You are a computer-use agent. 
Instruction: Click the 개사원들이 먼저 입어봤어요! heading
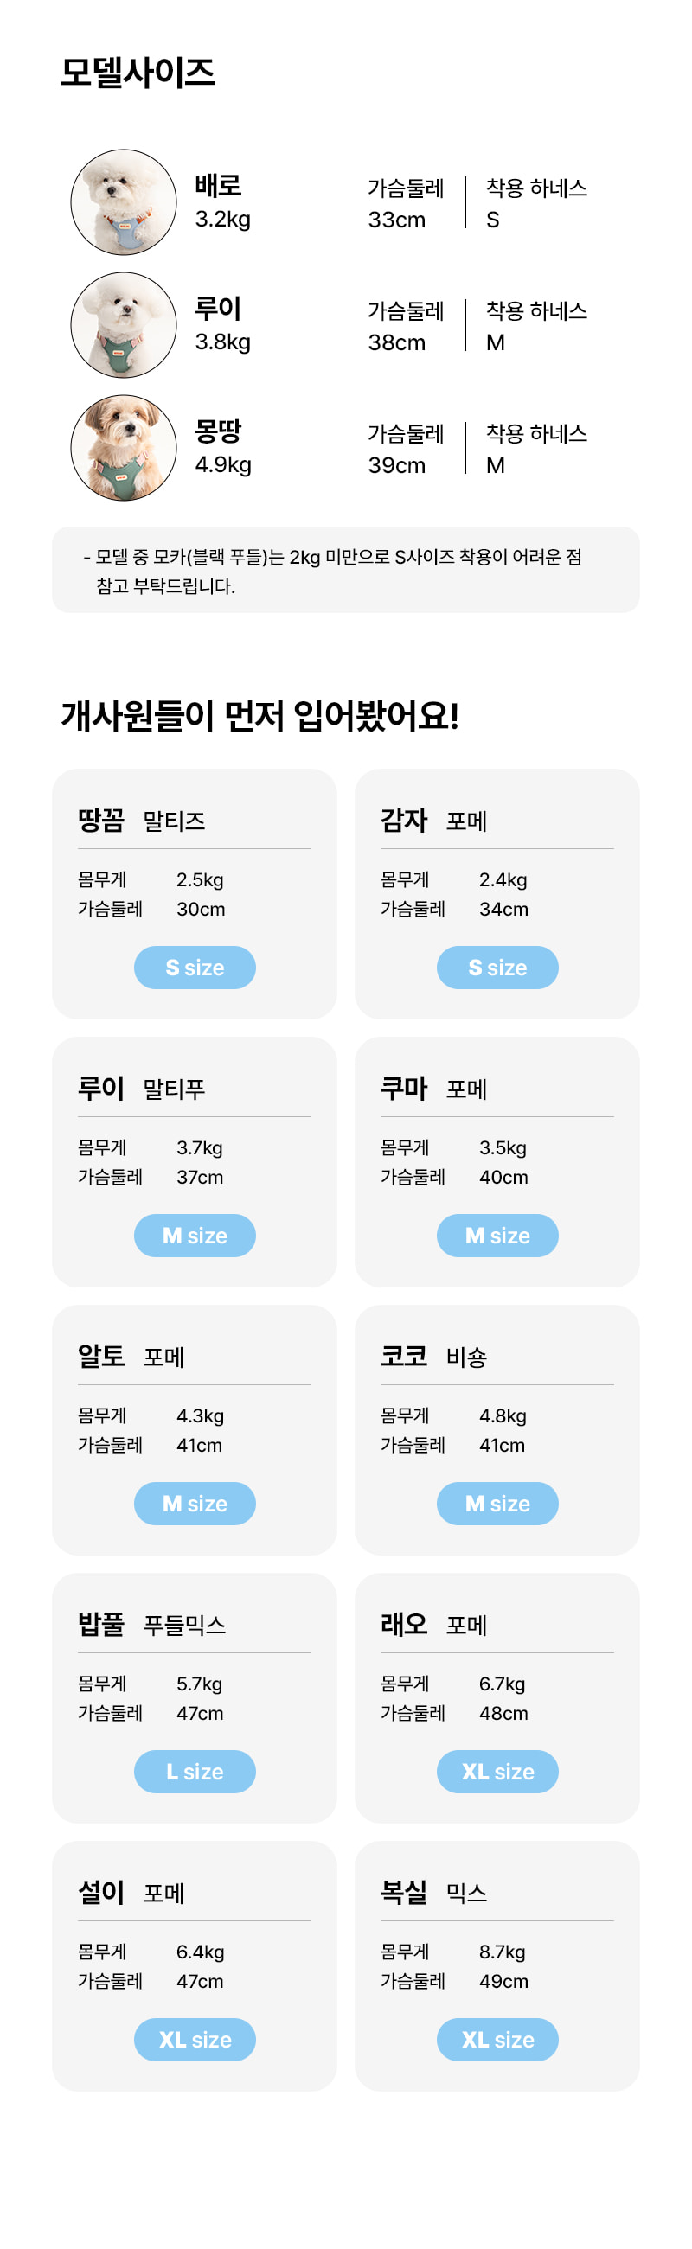coord(259,716)
